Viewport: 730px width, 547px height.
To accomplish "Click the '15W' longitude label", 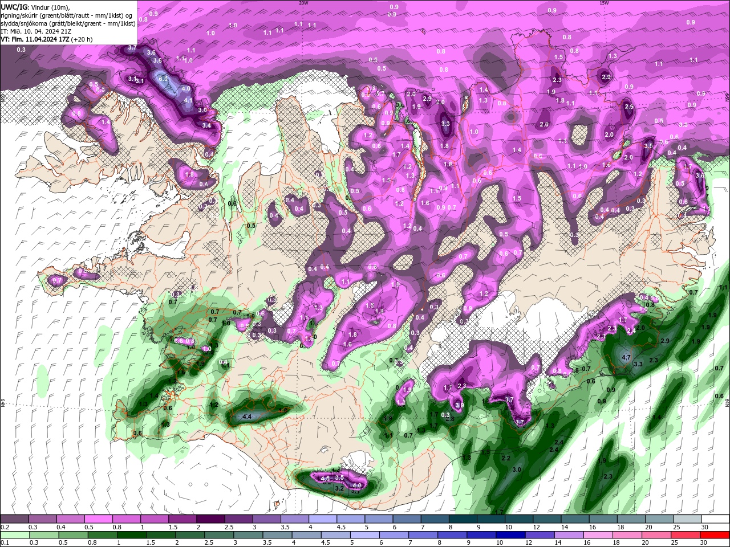I will point(604,2).
